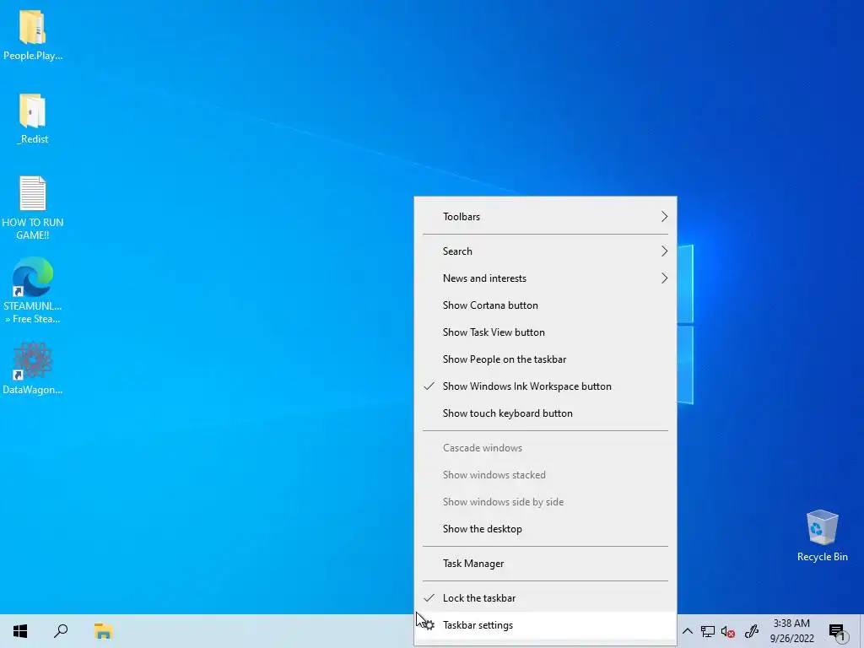Open Task Manager from context menu

545,563
